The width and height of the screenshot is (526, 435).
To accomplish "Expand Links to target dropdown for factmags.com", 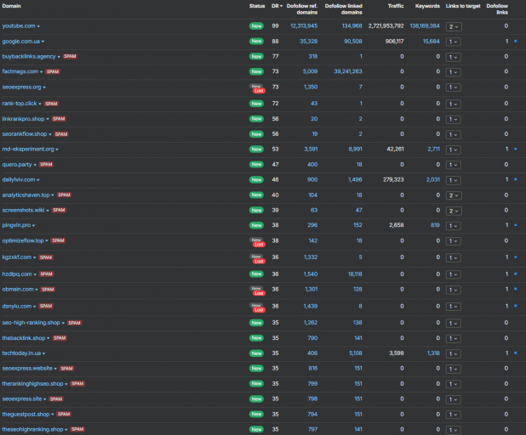I will click(453, 72).
